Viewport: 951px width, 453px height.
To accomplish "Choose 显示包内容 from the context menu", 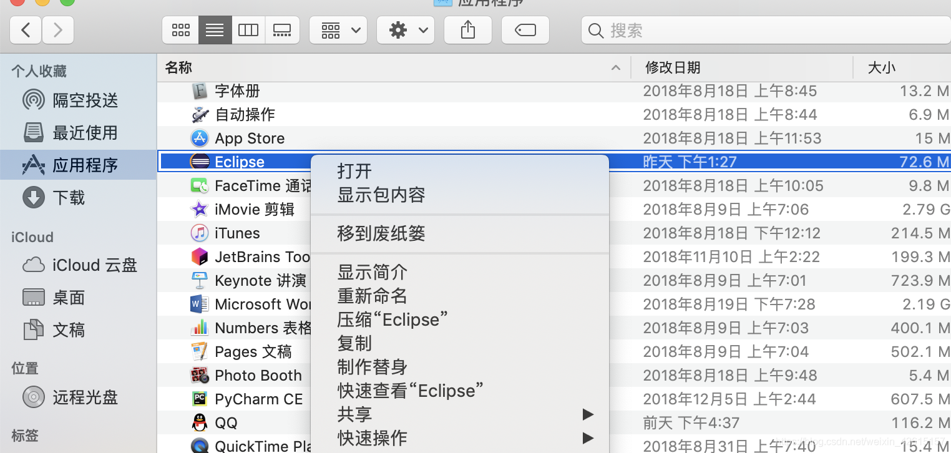I will click(x=459, y=195).
